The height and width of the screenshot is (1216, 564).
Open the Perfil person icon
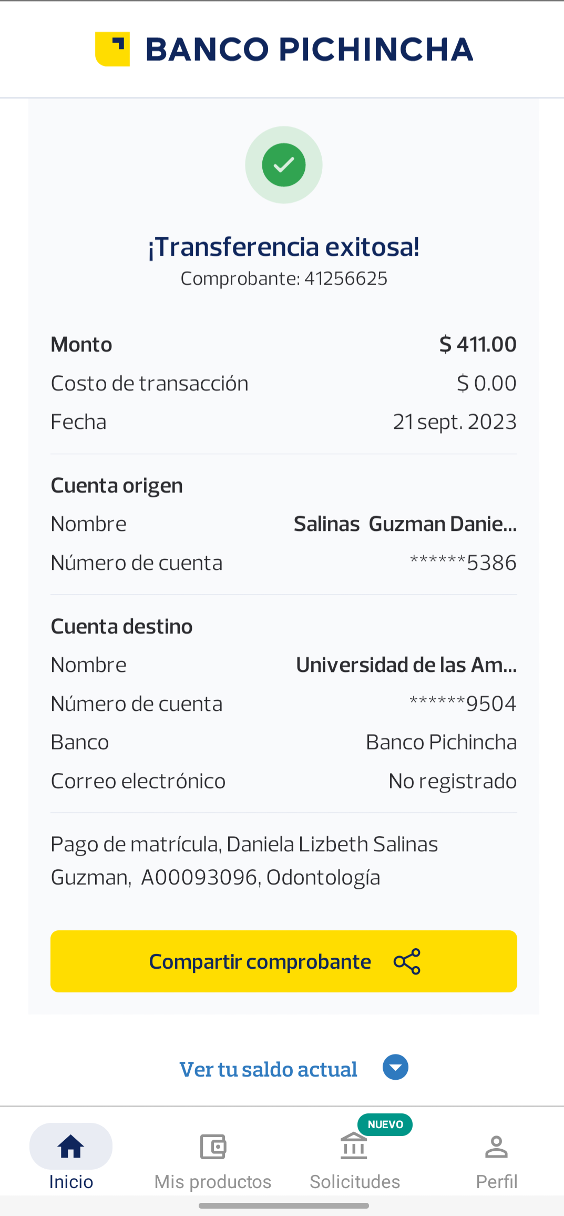pos(496,1147)
